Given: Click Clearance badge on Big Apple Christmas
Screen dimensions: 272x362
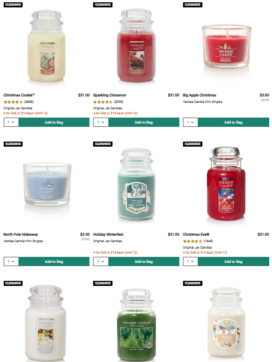Looking at the screenshot, I should tap(193, 5).
